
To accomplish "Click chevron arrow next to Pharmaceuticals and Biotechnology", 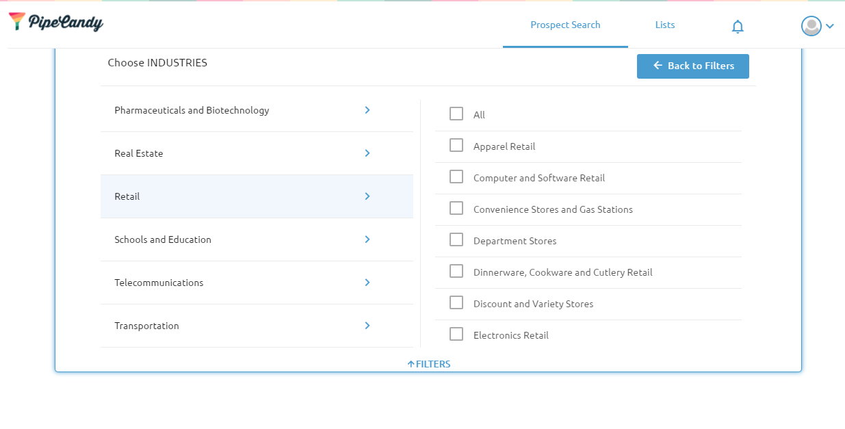I will 367,110.
